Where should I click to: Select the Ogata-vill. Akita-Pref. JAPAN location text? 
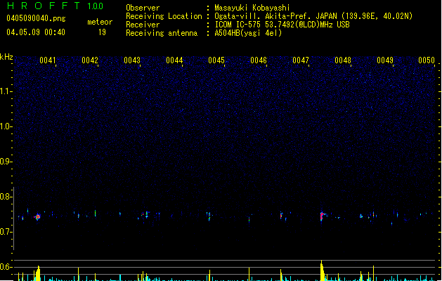(313, 16)
